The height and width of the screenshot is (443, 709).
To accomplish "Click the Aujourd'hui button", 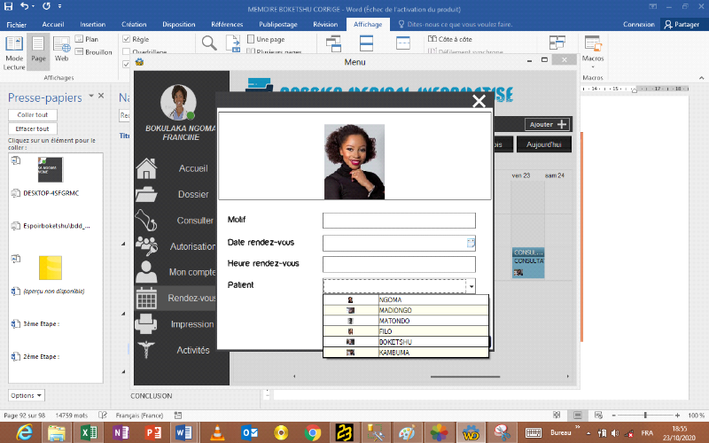I will click(544, 144).
